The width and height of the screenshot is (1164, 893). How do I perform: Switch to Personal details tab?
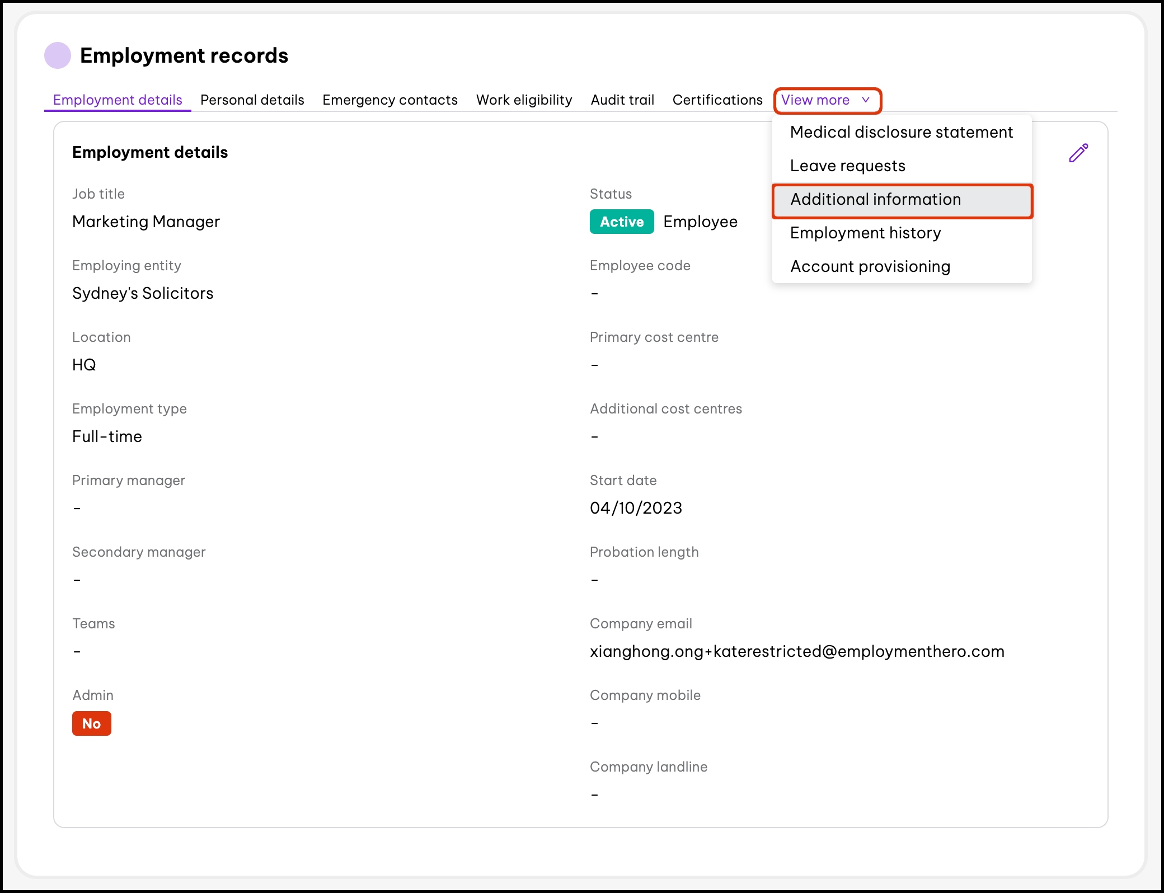[252, 100]
